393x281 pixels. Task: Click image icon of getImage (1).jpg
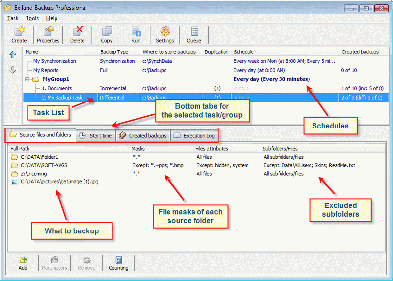14,182
